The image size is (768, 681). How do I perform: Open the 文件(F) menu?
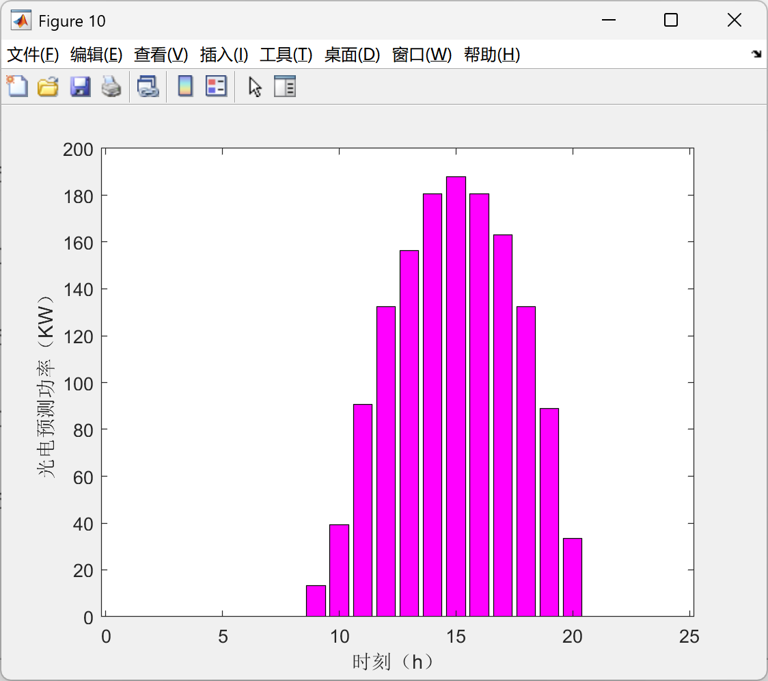tap(33, 55)
